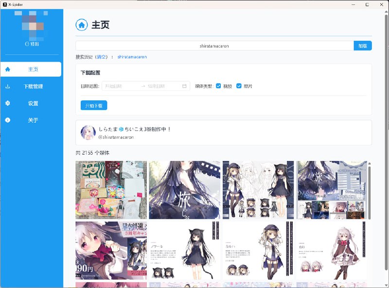Open the shiratamacaron search history entry

click(x=132, y=57)
